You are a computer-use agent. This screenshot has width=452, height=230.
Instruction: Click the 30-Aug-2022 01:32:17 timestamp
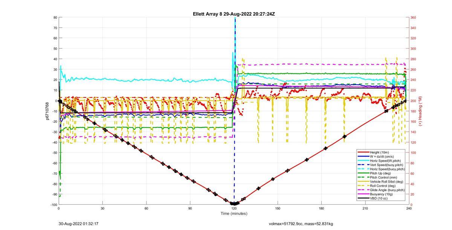tap(78, 224)
